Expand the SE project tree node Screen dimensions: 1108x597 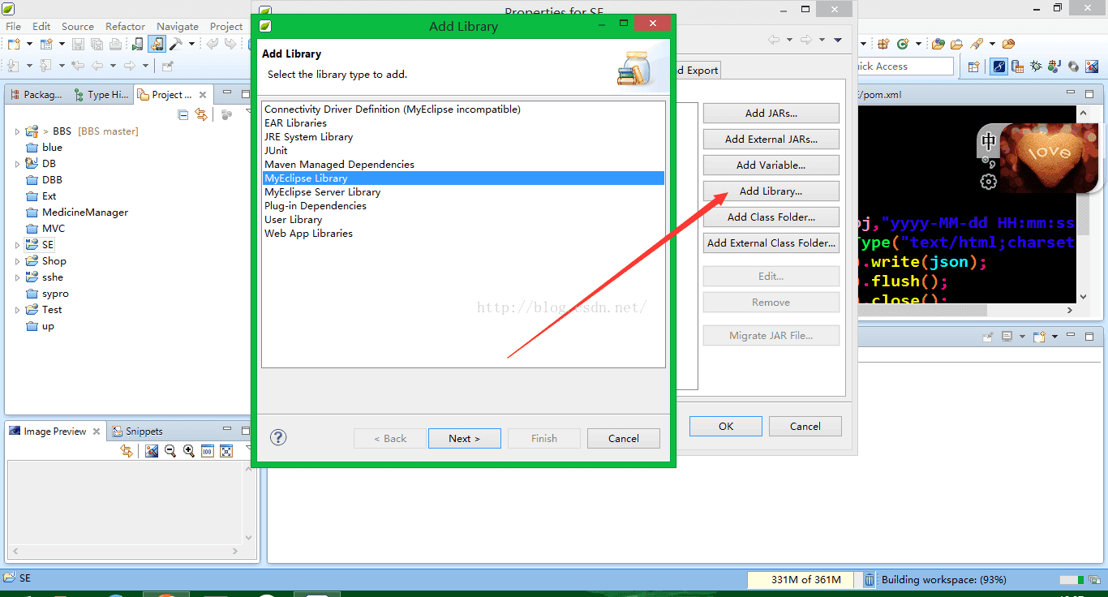click(17, 245)
